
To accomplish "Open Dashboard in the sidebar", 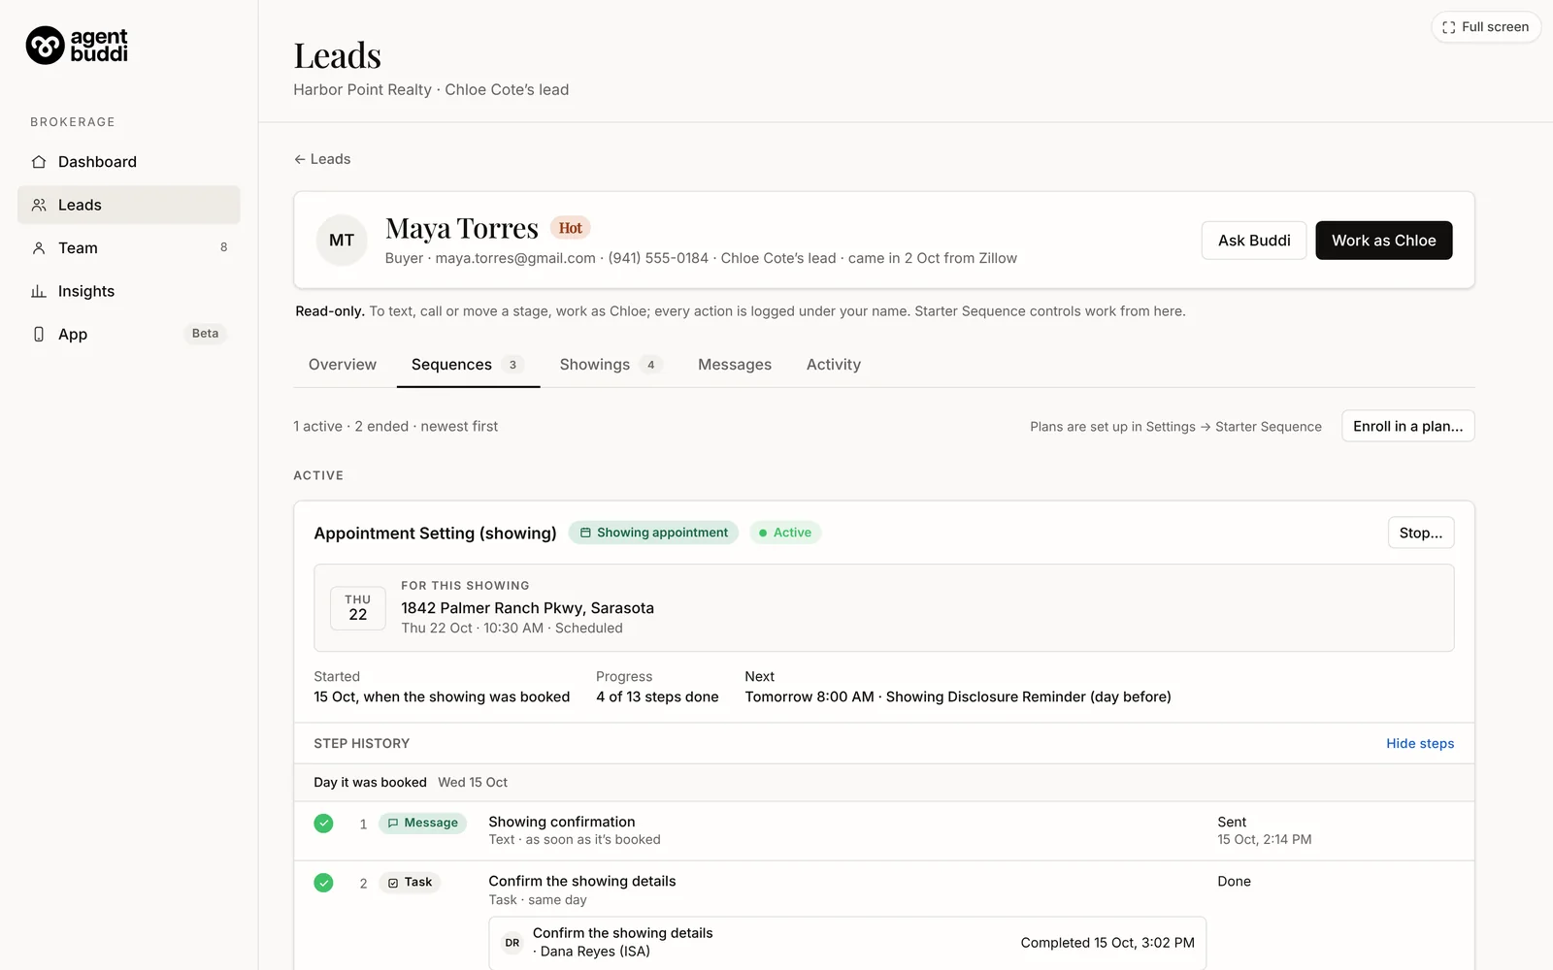I will 129,162.
